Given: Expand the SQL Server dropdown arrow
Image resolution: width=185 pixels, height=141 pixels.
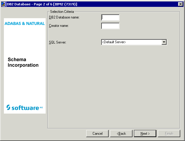Looking at the screenshot, I should tap(164, 42).
